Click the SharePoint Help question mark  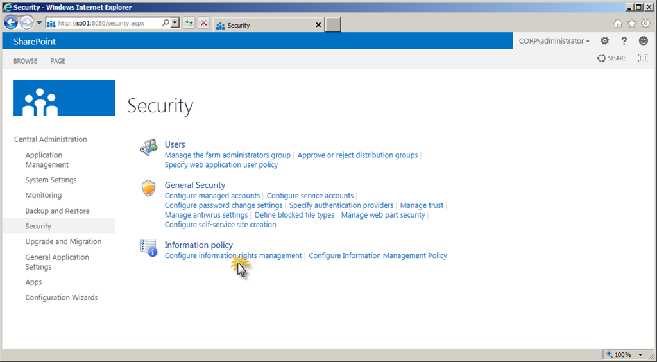point(624,40)
